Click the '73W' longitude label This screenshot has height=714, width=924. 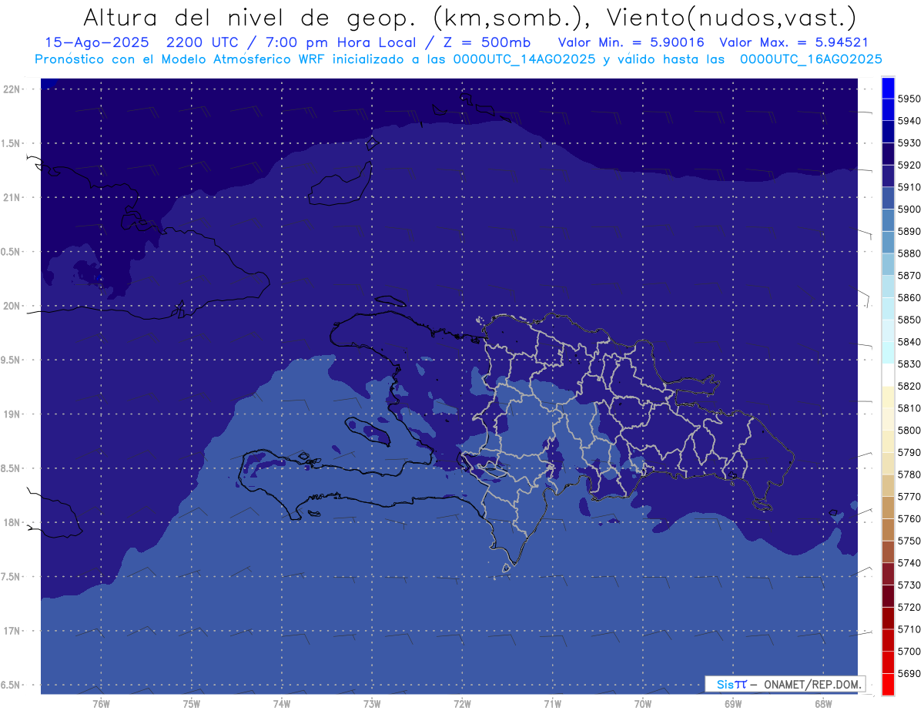(x=372, y=704)
